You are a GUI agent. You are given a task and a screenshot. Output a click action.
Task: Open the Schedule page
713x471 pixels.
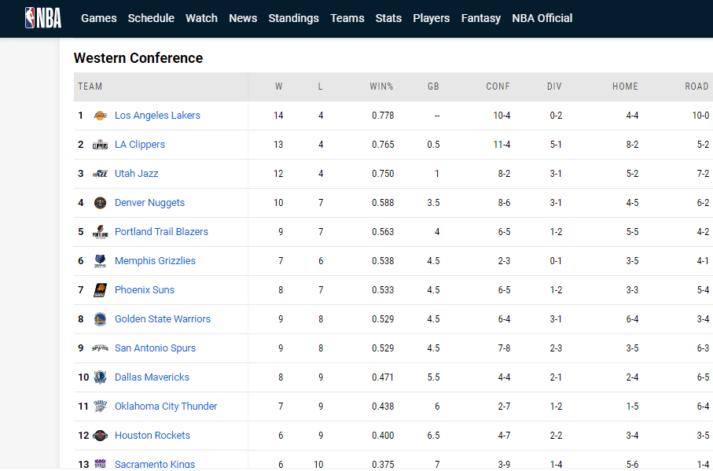click(151, 18)
